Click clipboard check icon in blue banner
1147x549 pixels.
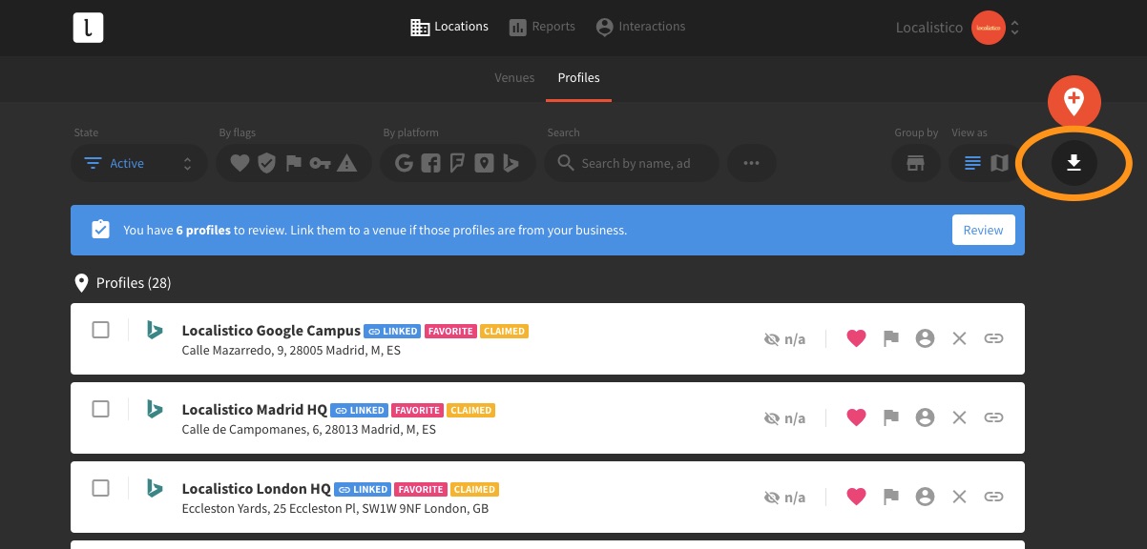[x=100, y=230]
